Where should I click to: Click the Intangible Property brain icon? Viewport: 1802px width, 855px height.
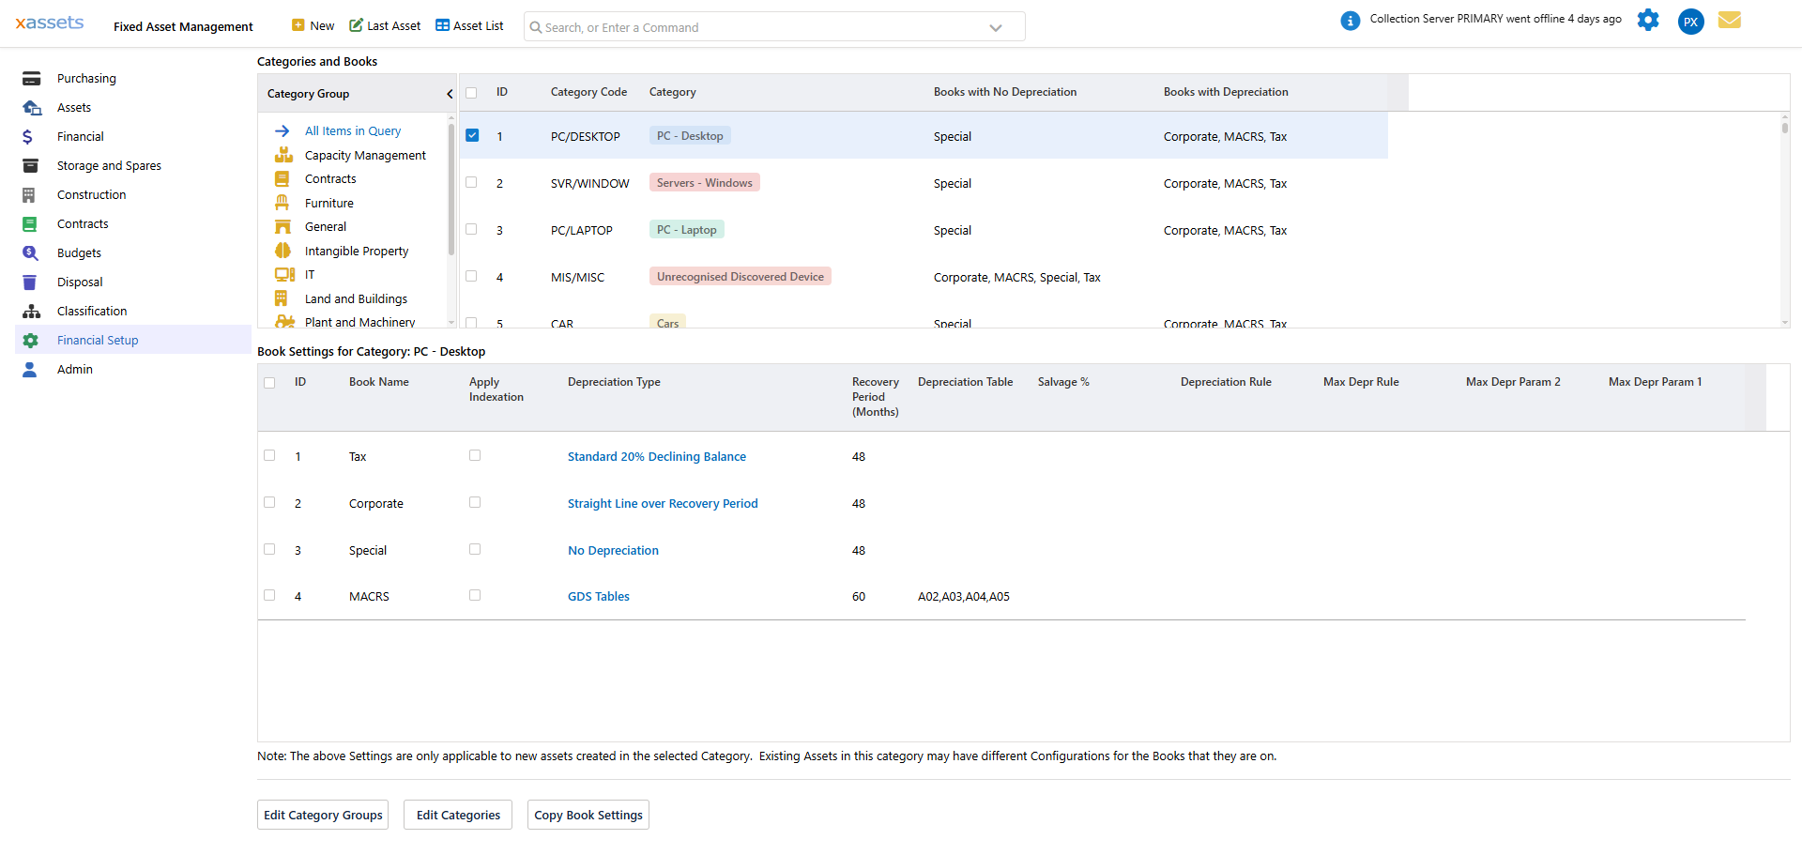coord(283,251)
